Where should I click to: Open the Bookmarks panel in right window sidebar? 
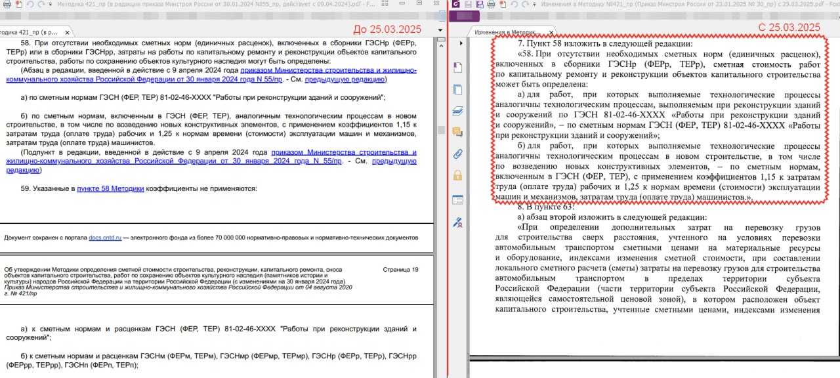point(457,67)
